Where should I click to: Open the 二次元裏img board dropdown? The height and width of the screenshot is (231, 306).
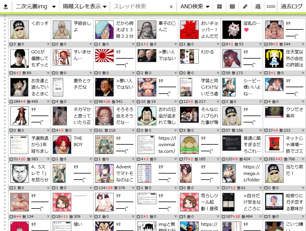point(36,7)
